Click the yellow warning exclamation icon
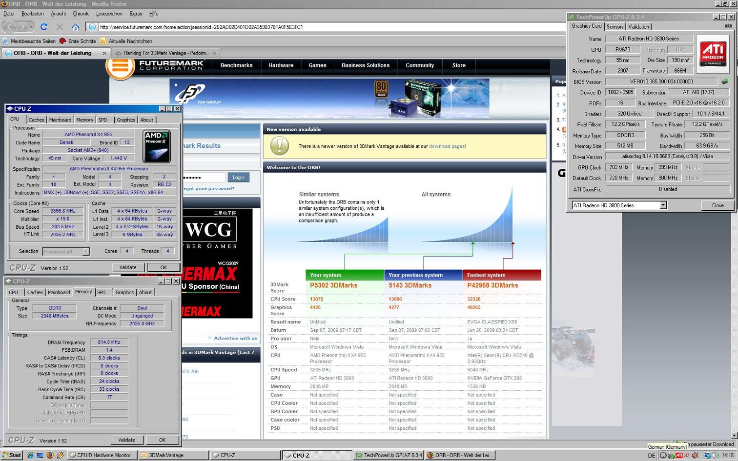Screen dimensions: 738x461 280,146
